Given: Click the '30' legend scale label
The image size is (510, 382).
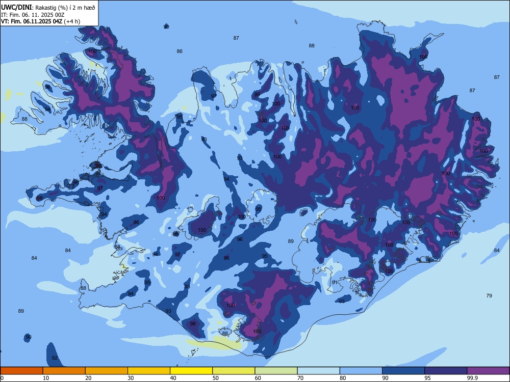Looking at the screenshot, I should click(131, 378).
